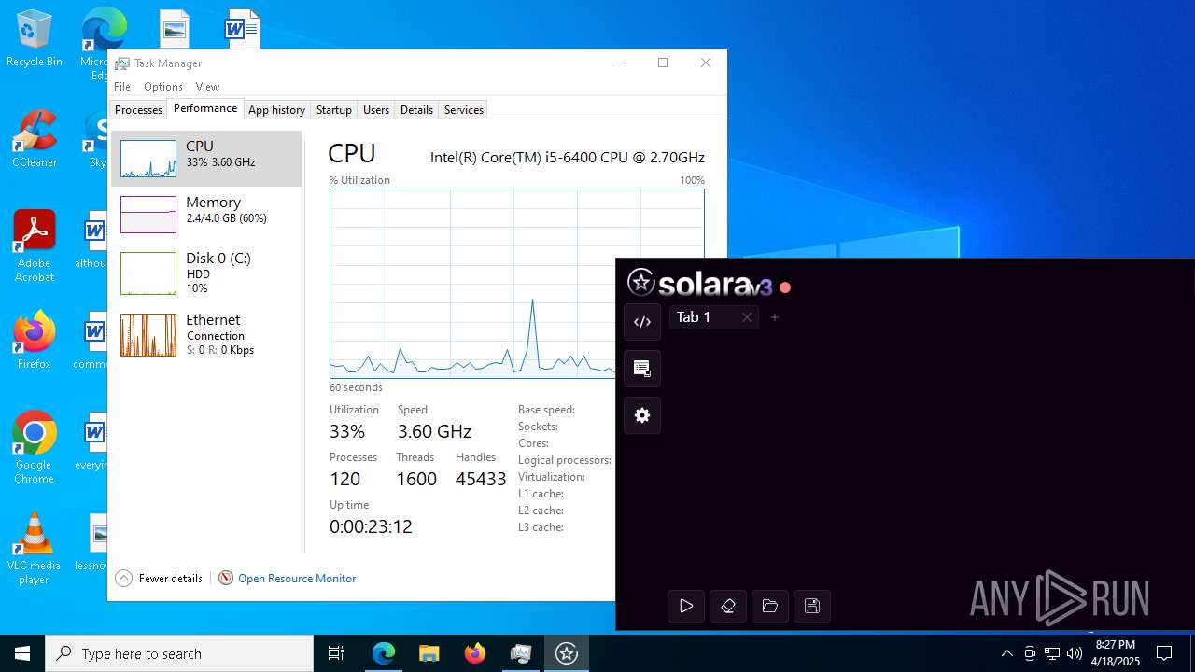The height and width of the screenshot is (672, 1195).
Task: Open VLC media player desktop shortcut
Action: pos(34,549)
